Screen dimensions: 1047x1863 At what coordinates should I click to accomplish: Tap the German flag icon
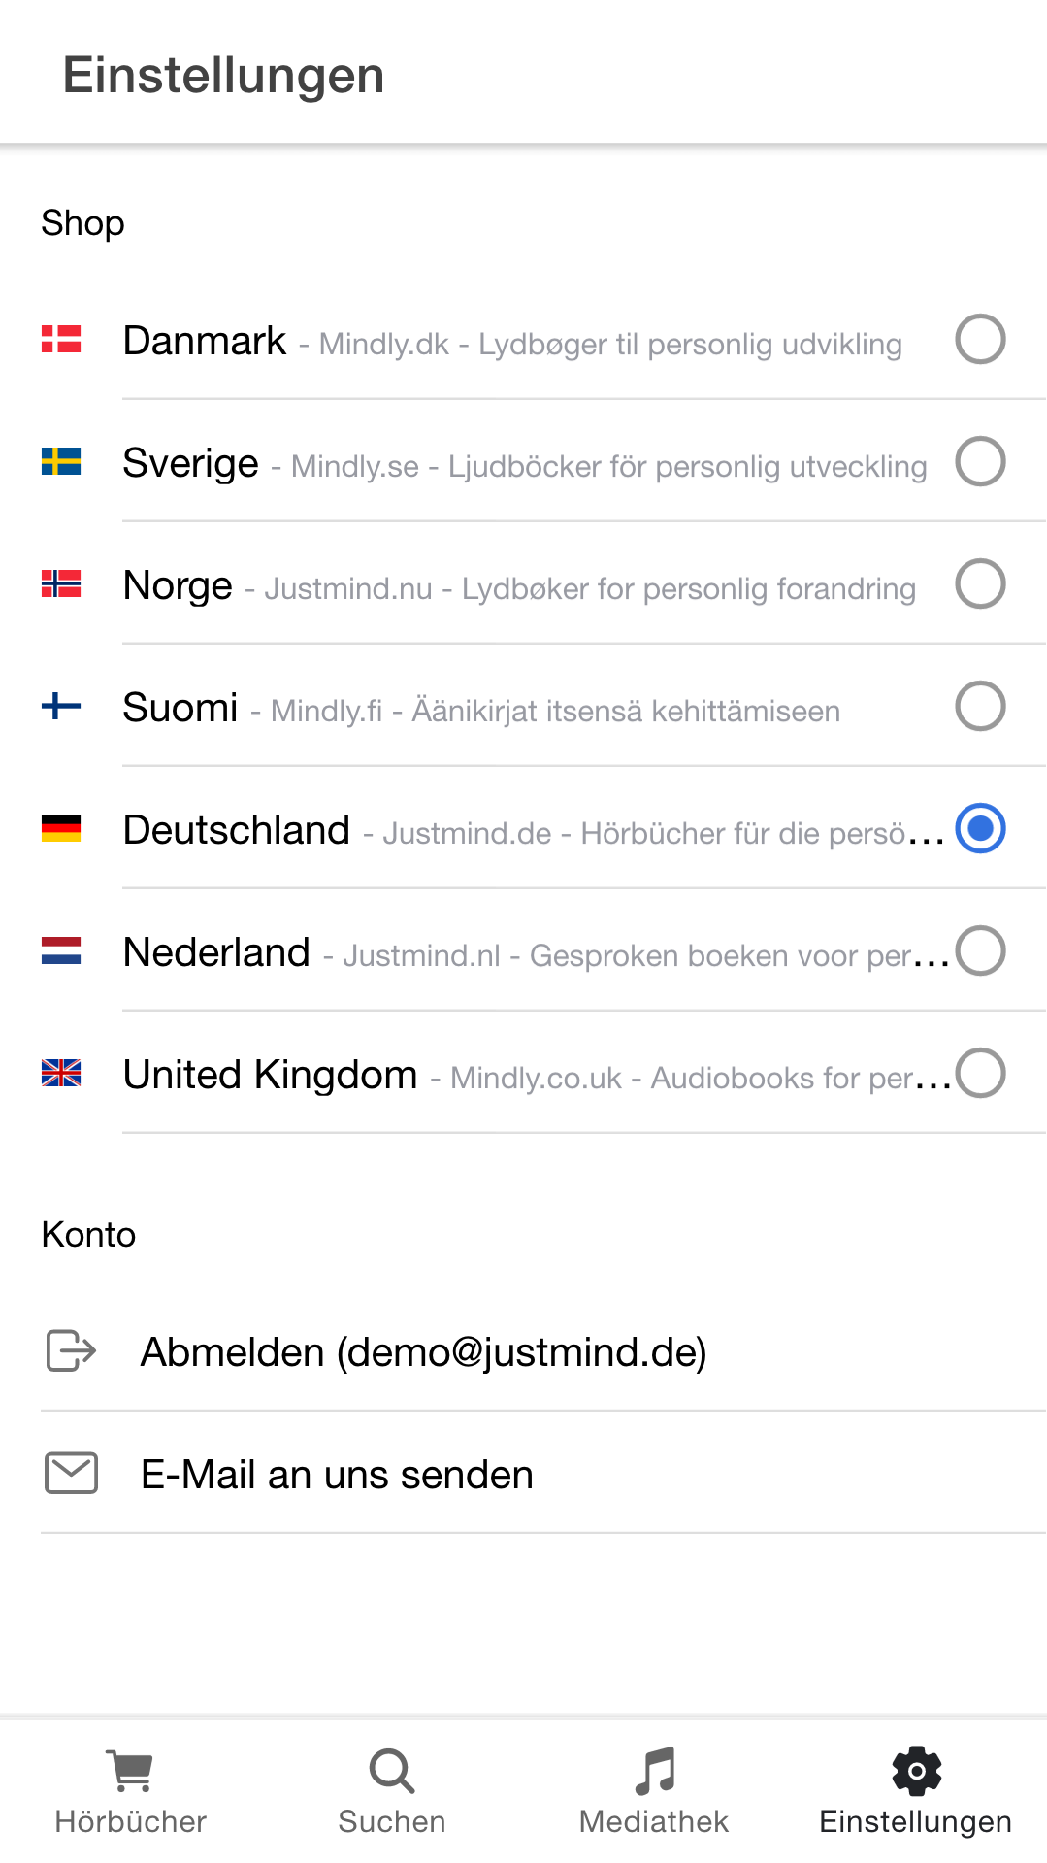(x=61, y=828)
